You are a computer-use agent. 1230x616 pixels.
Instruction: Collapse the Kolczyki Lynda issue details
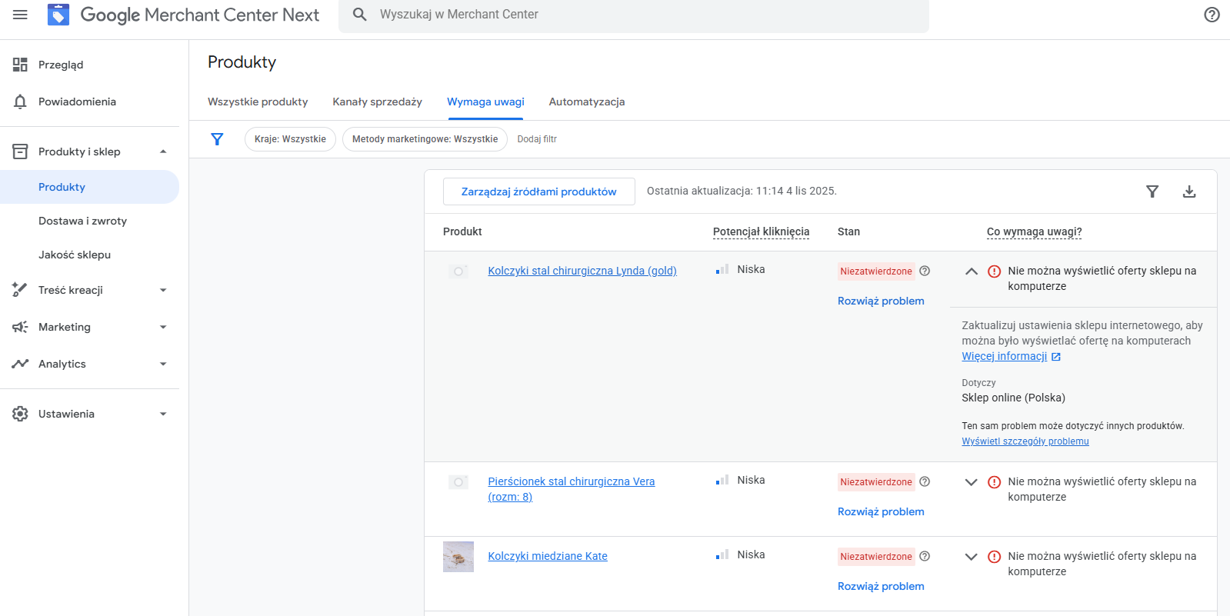tap(971, 271)
